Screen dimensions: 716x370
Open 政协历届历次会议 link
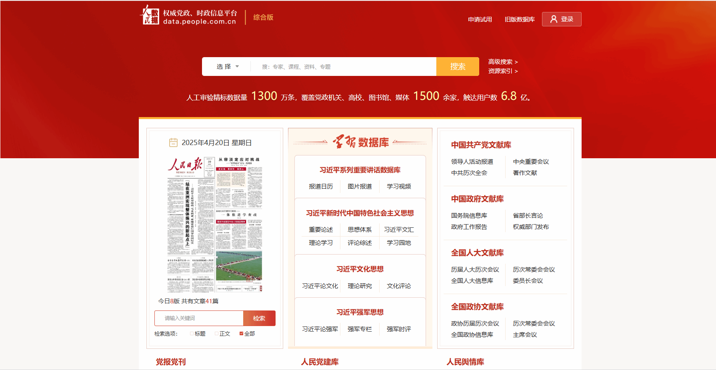pyautogui.click(x=475, y=324)
